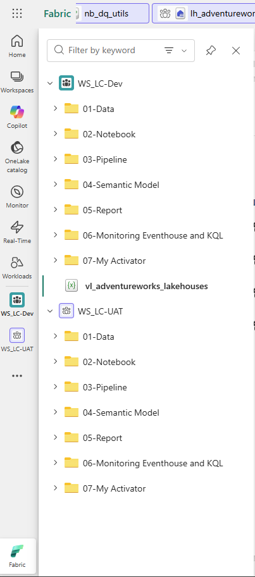Viewport: 255px width, 577px height.
Task: Select WS_LC-UAT workspace label in tree
Action: (100, 311)
